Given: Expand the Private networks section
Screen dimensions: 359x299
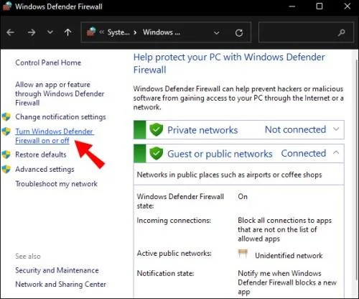Looking at the screenshot, I should point(336,129).
